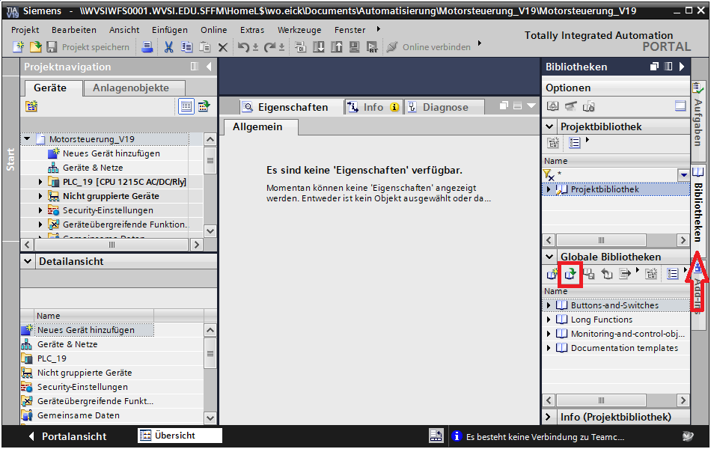Collapse the Detailansicht section
The height and width of the screenshot is (449, 711).
tap(28, 261)
